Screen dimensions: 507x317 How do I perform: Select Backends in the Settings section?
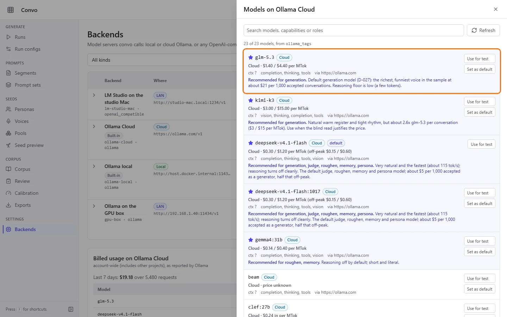[39, 229]
